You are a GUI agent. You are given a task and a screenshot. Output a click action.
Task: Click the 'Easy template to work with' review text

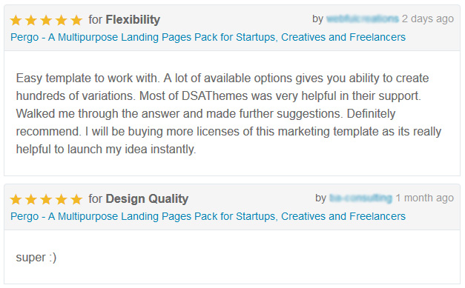(228, 114)
